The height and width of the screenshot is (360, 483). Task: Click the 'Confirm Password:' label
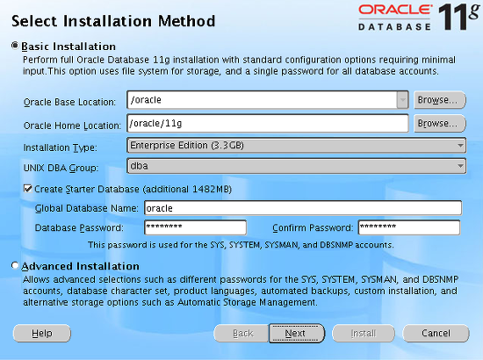coord(313,228)
